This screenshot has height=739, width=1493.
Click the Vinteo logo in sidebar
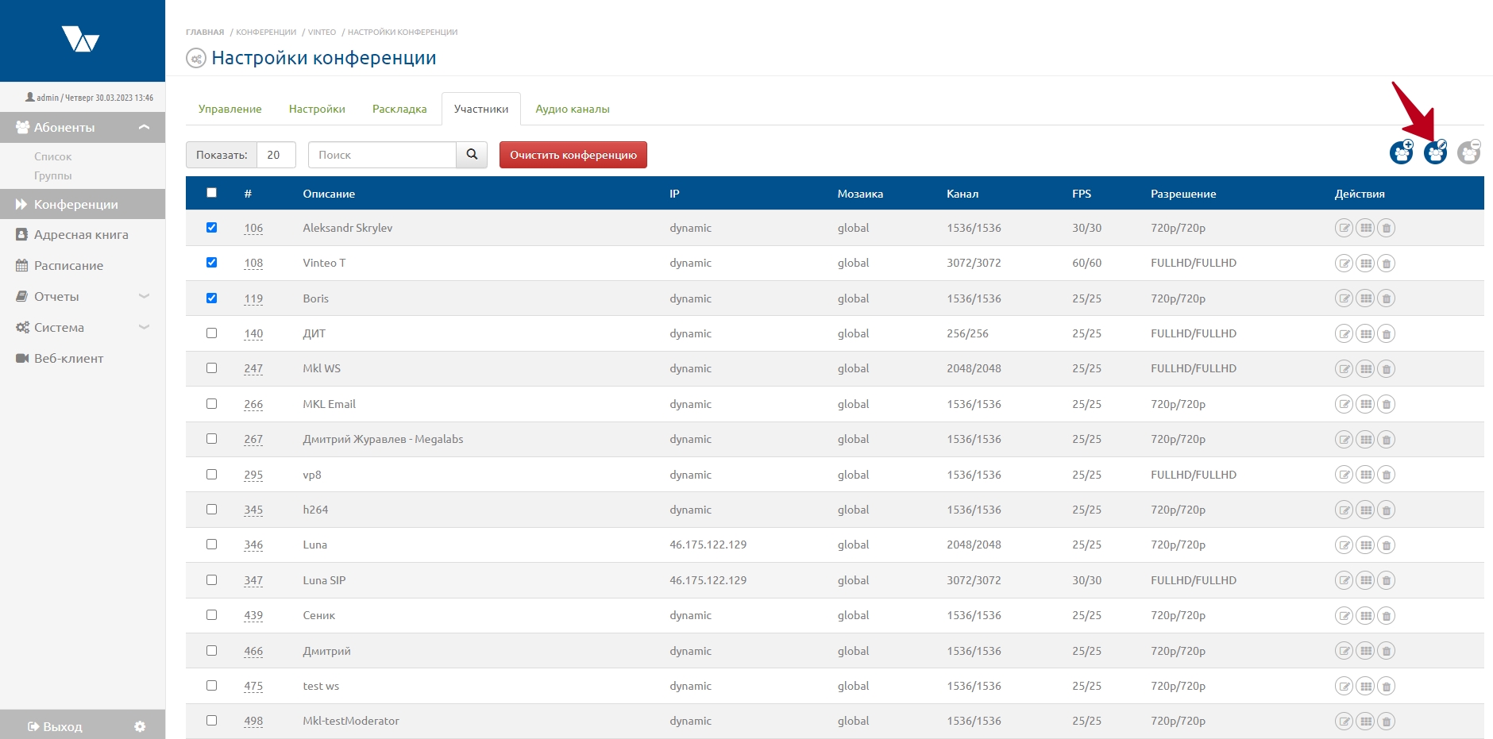click(81, 39)
